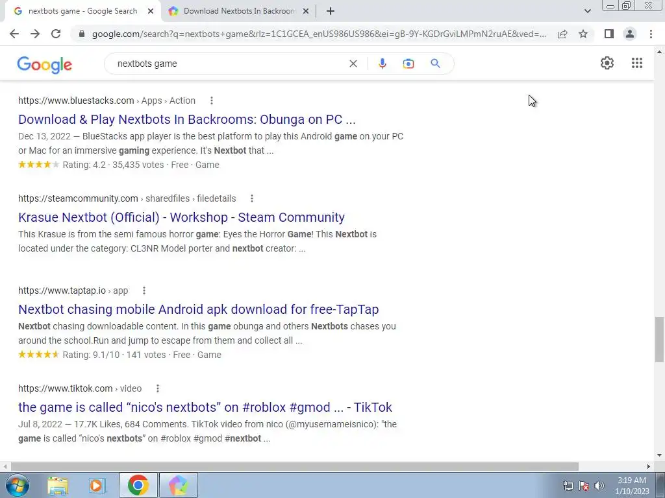Image resolution: width=665 pixels, height=498 pixels.
Task: Go to the Google logo homepage
Action: coord(45,64)
